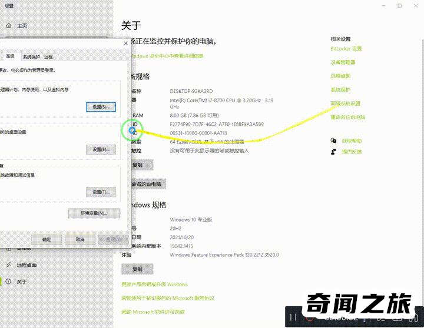Minimize the Settings window
The height and width of the screenshot is (328, 424).
click(x=384, y=6)
